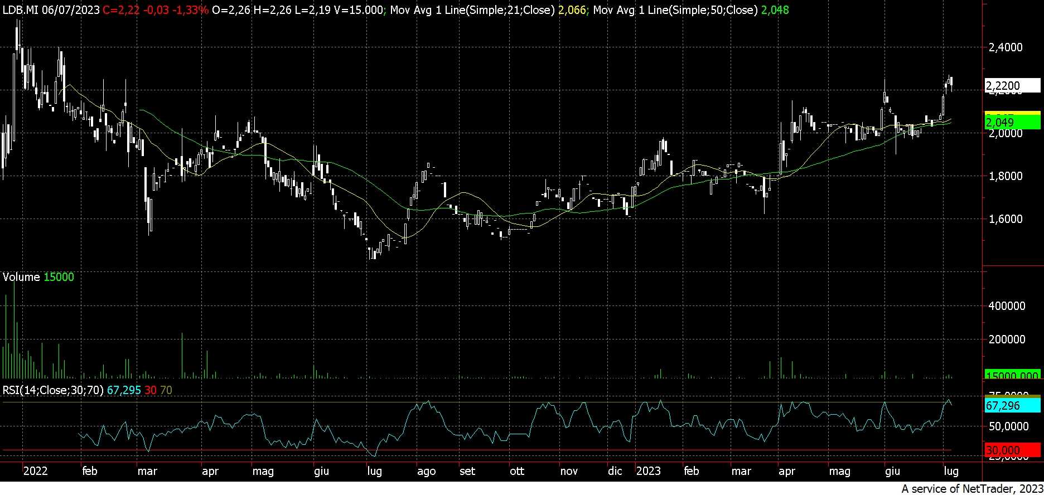
Task: Click the 1,6000 price axis label
Action: point(1005,219)
